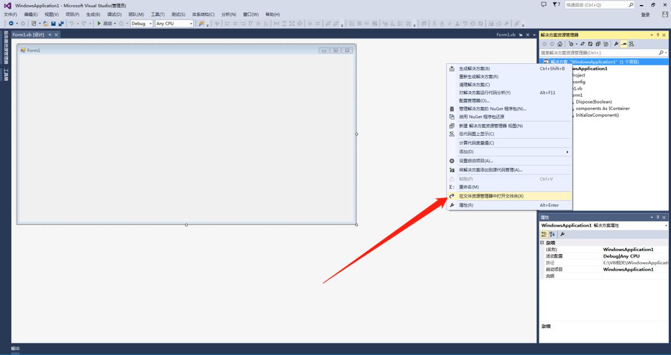Open the Debug configuration dropdown

click(x=141, y=23)
